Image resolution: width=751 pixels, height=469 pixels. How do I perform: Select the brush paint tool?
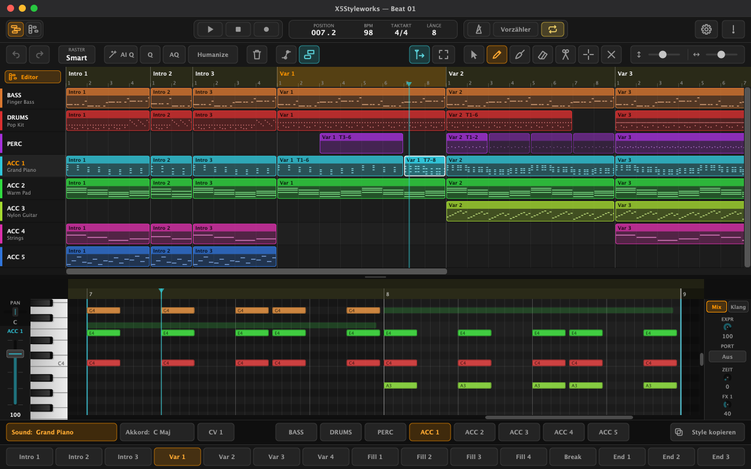click(x=520, y=55)
